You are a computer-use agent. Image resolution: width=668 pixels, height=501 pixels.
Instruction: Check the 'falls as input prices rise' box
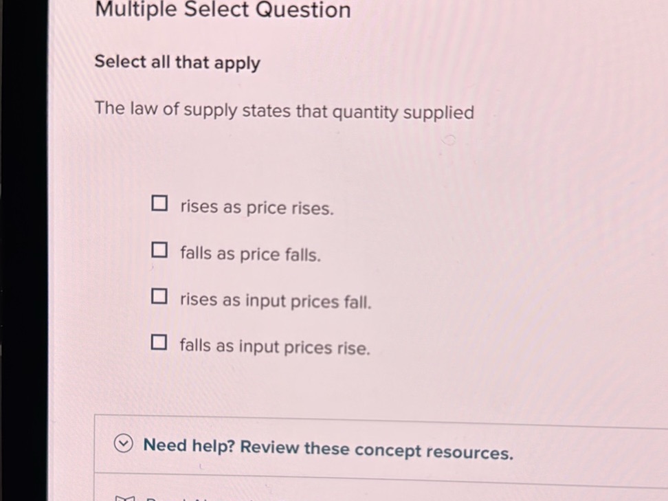pos(158,342)
